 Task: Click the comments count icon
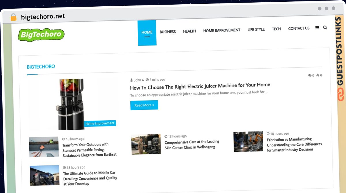310,75
